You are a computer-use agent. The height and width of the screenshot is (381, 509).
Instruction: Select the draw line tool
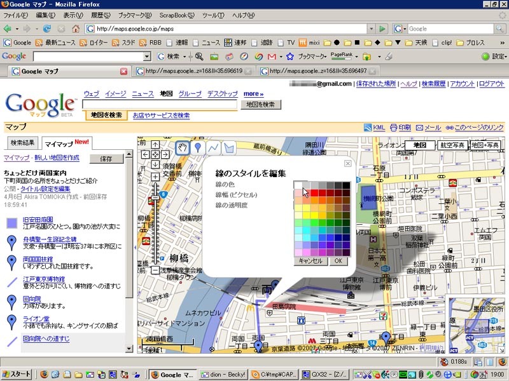click(x=213, y=149)
